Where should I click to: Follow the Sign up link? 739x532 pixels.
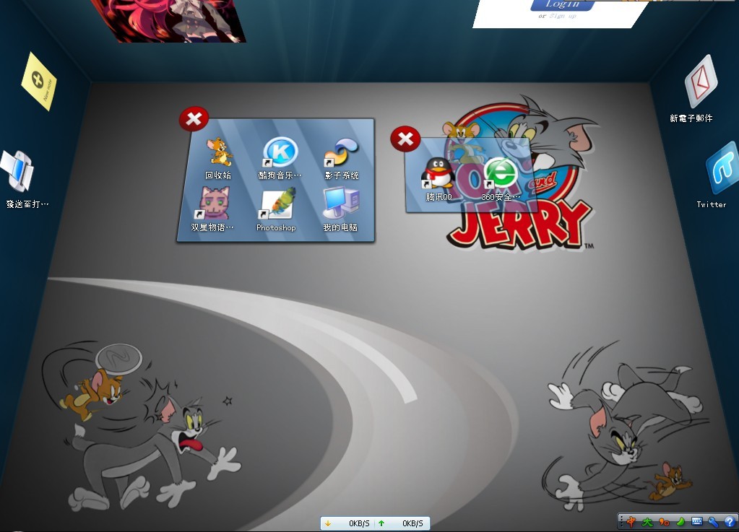point(563,16)
